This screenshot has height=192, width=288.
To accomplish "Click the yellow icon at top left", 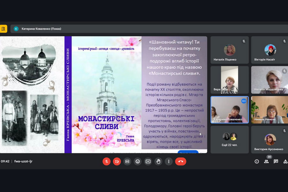I will pyautogui.click(x=4, y=29).
